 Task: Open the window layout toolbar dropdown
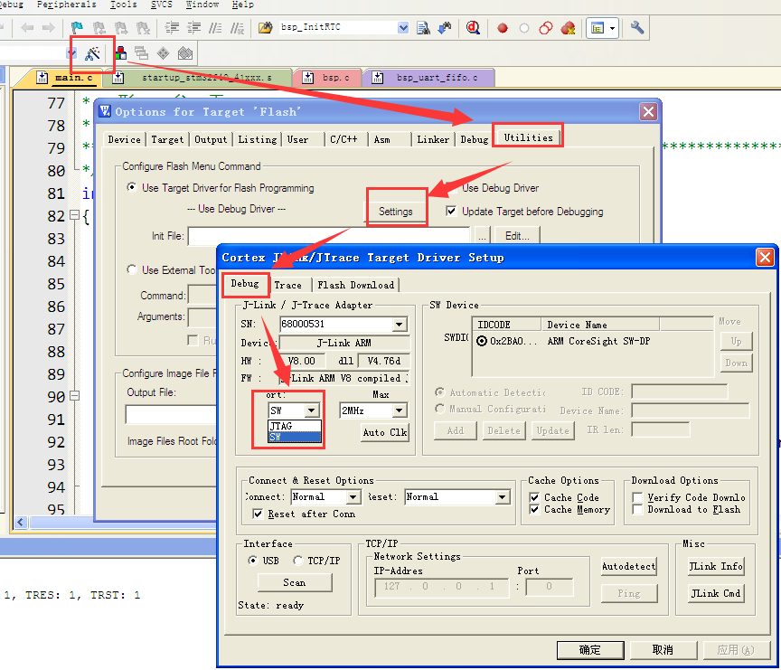point(612,28)
